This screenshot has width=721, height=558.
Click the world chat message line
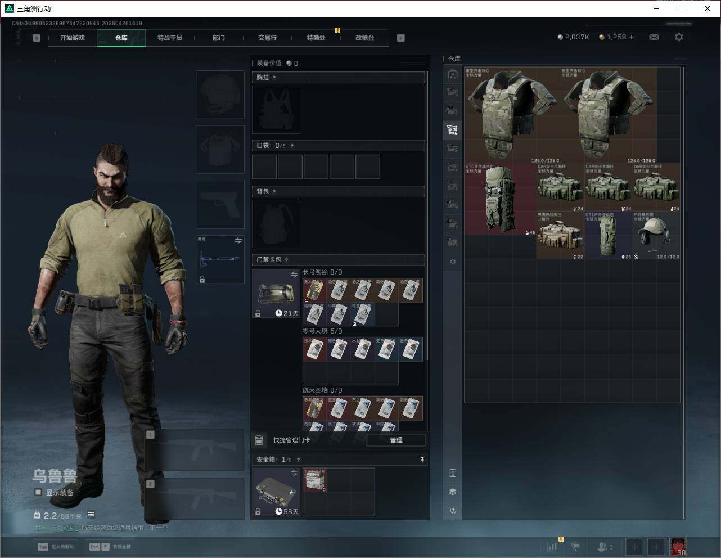[x=101, y=528]
